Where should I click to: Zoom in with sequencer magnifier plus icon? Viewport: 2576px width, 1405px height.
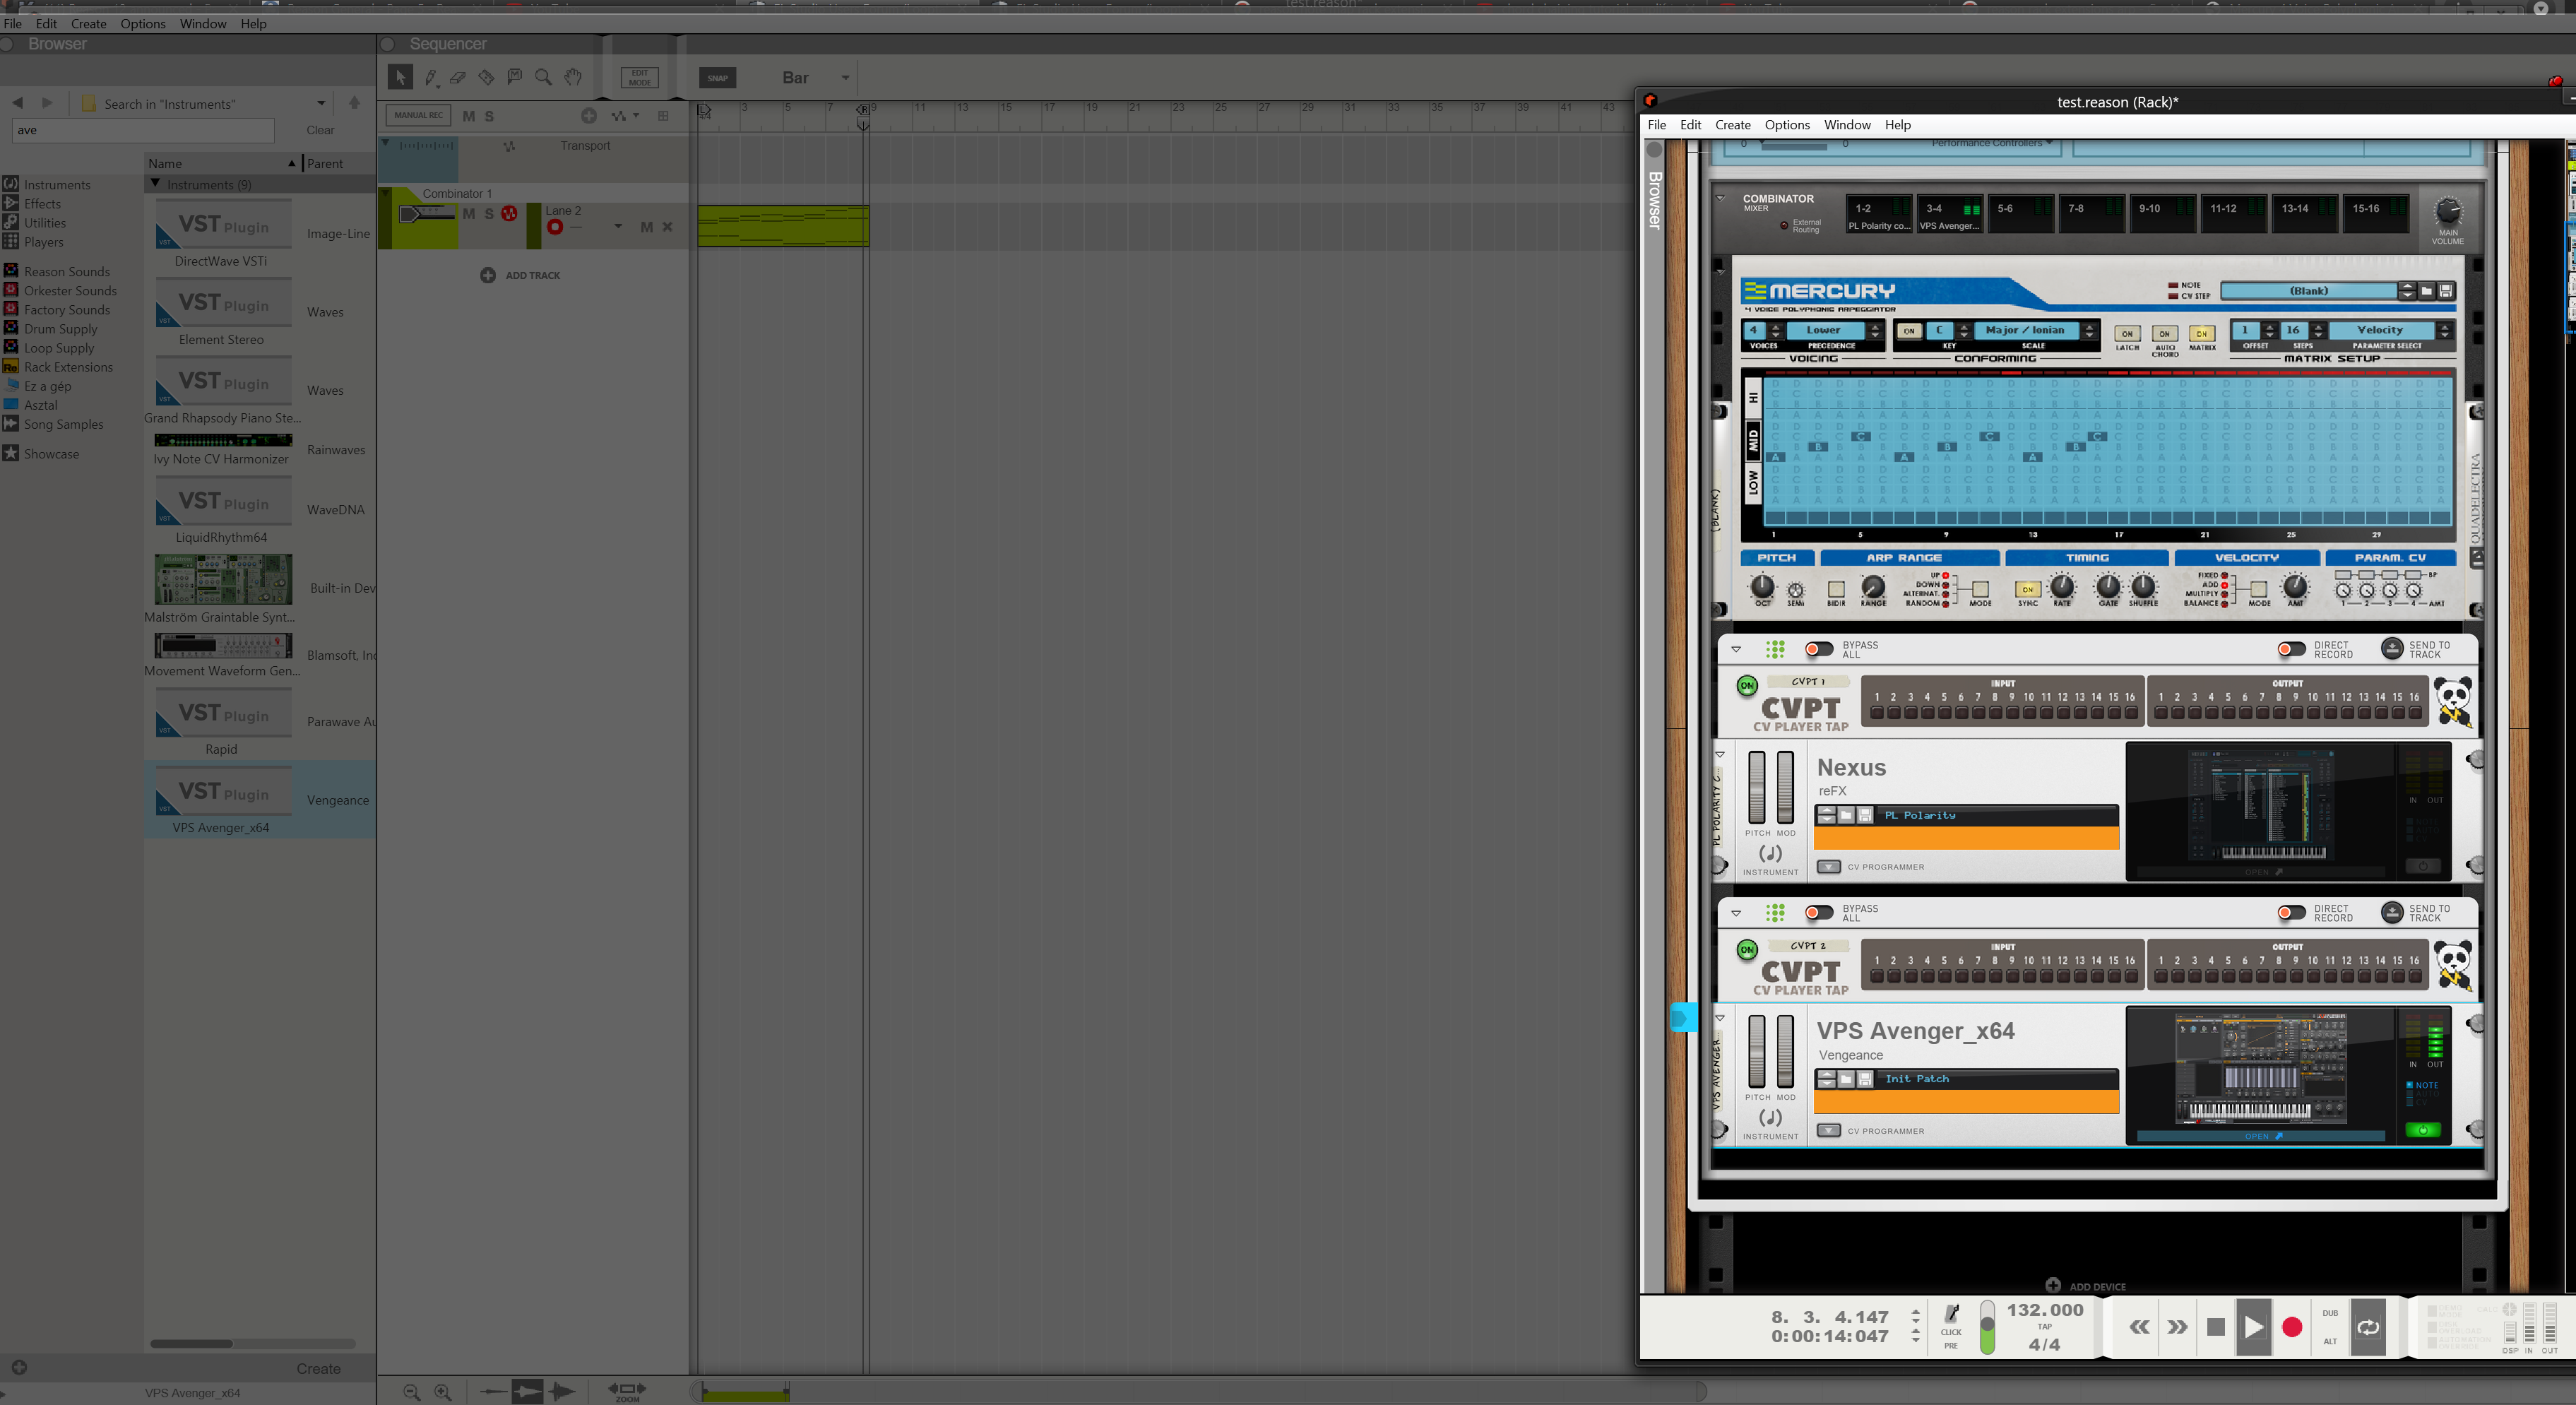(x=442, y=1391)
